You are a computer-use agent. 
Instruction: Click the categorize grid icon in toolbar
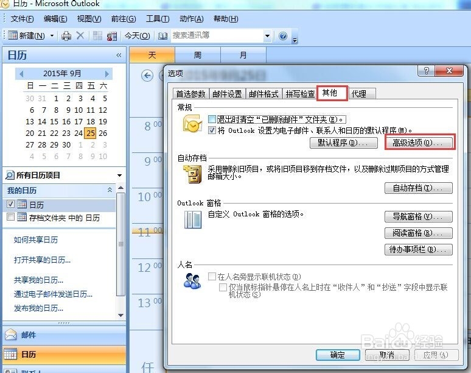[97, 36]
